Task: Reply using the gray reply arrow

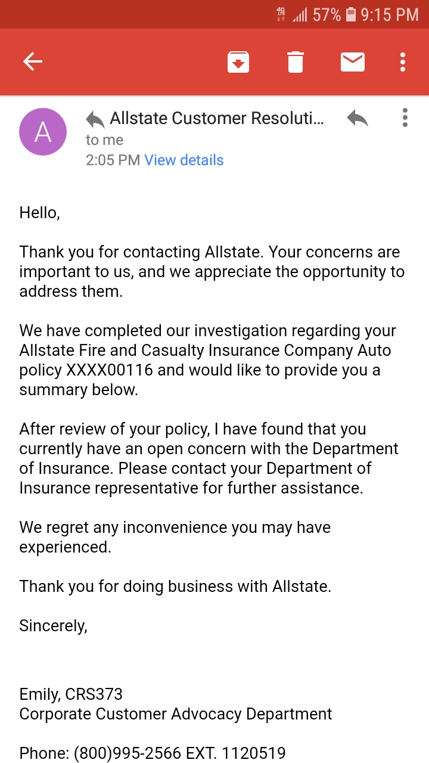Action: click(356, 118)
